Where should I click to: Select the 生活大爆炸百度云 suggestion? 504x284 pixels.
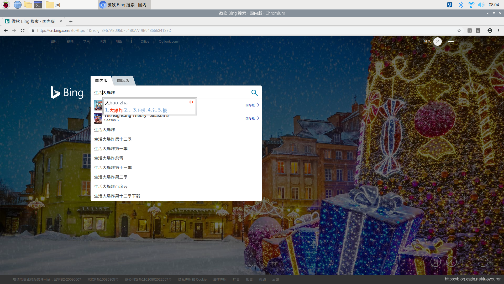111,186
